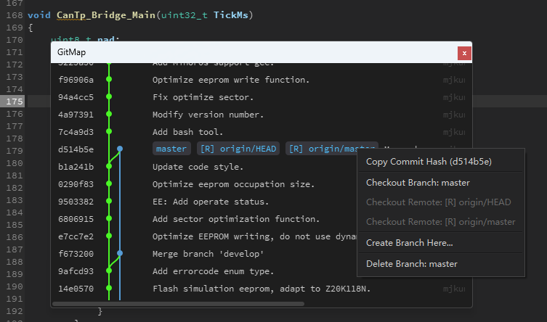547x322 pixels.
Task: Click the uint32_t type in editor
Action: 185,15
